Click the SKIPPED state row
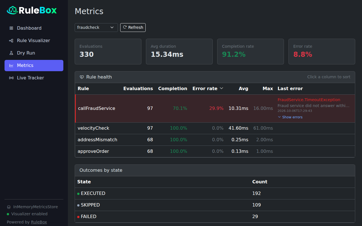The height and width of the screenshot is (226, 362). pyautogui.click(x=215, y=205)
